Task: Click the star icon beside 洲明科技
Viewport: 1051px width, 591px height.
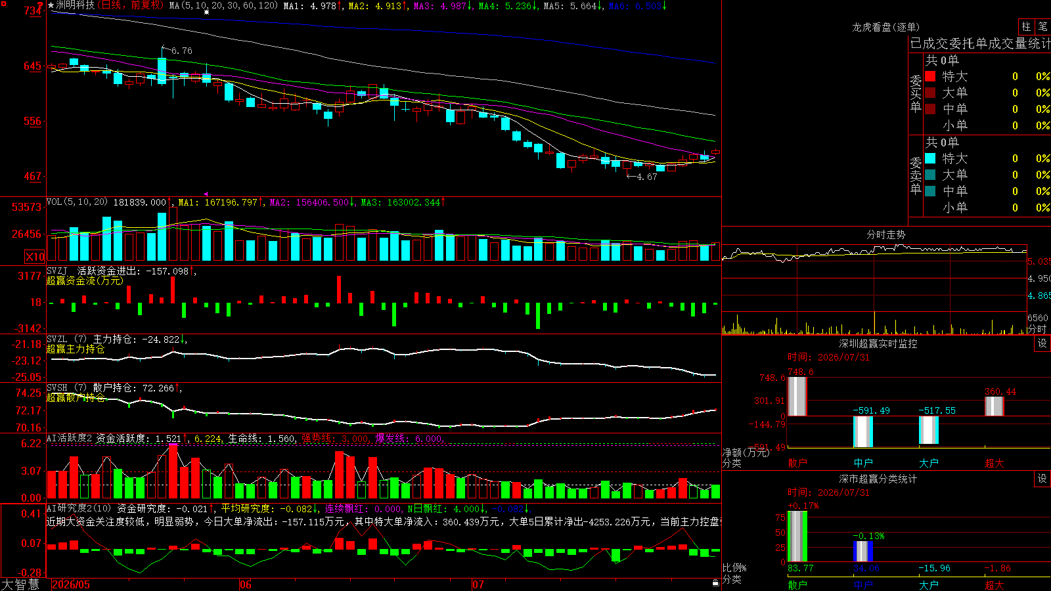Action: pyautogui.click(x=51, y=5)
